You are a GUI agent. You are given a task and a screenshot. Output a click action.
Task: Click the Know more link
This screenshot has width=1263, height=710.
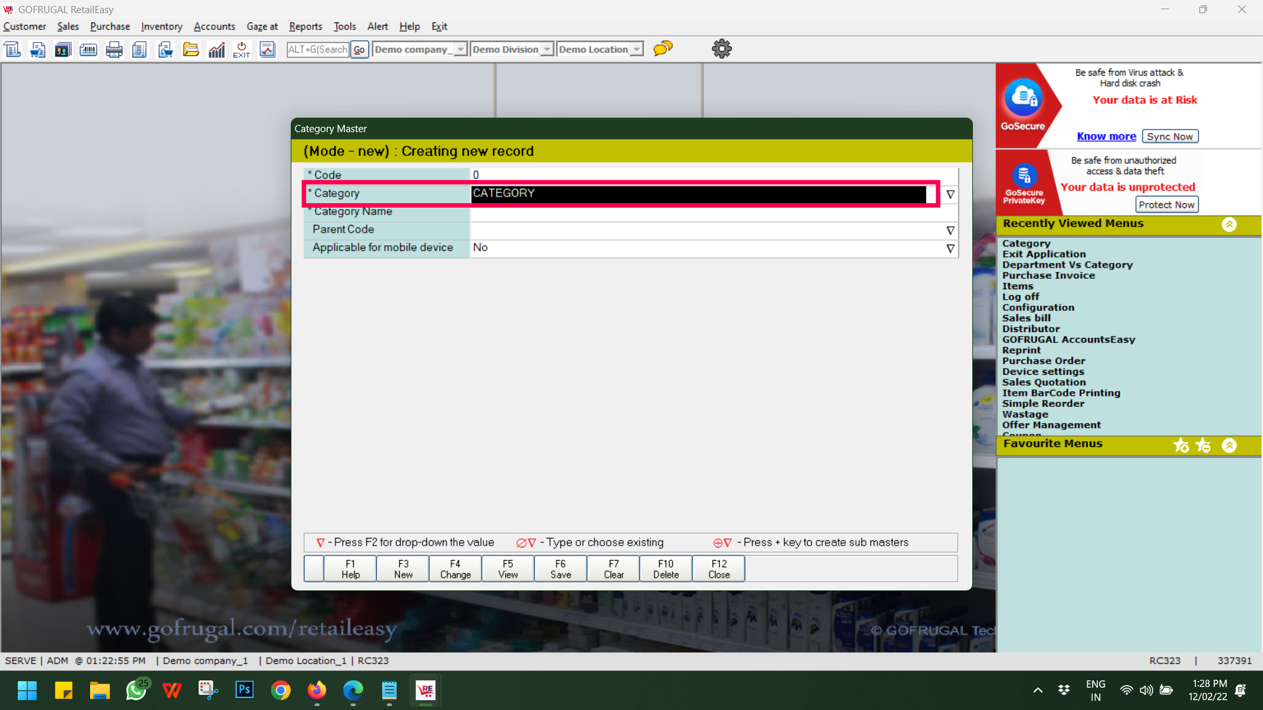point(1106,136)
